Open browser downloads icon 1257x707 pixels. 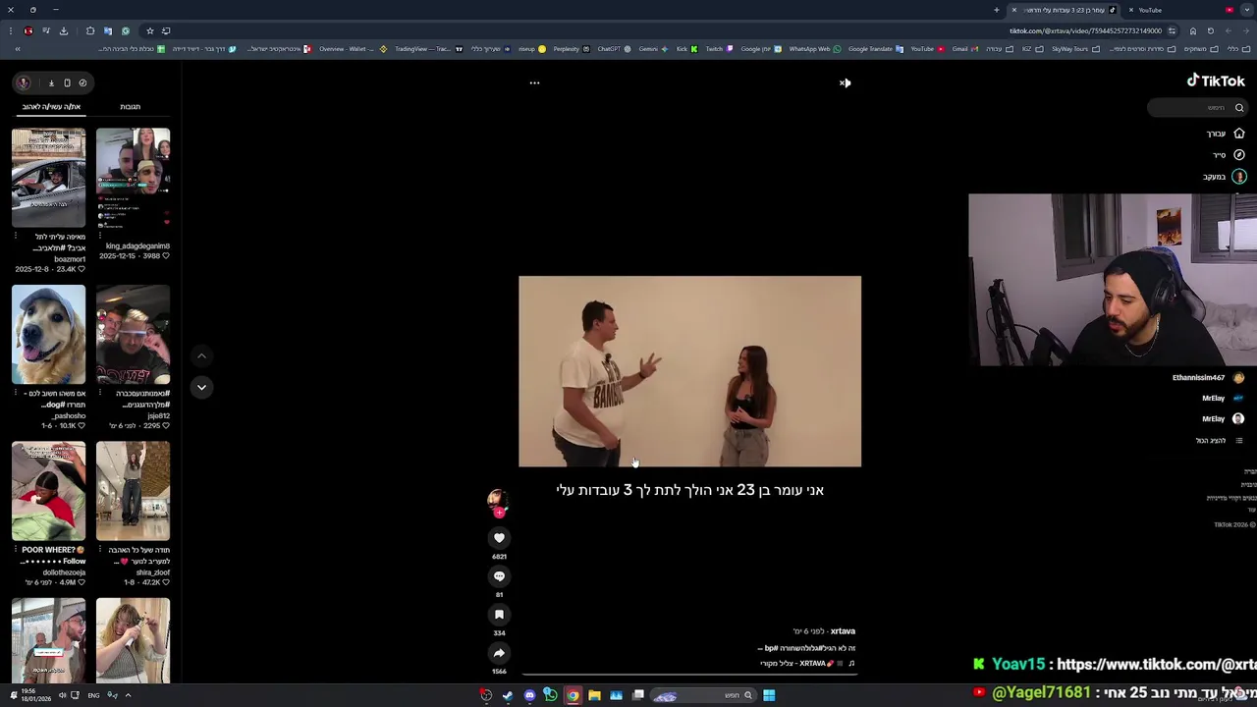[x=64, y=30]
